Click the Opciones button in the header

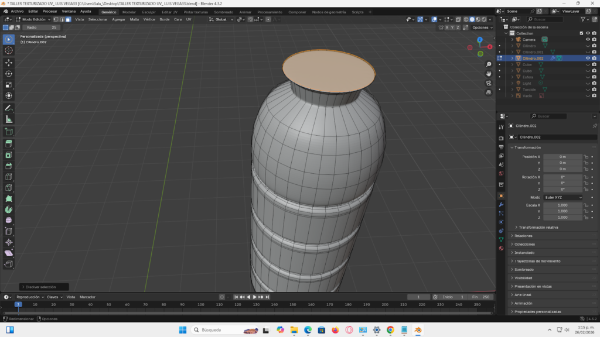[x=482, y=27]
